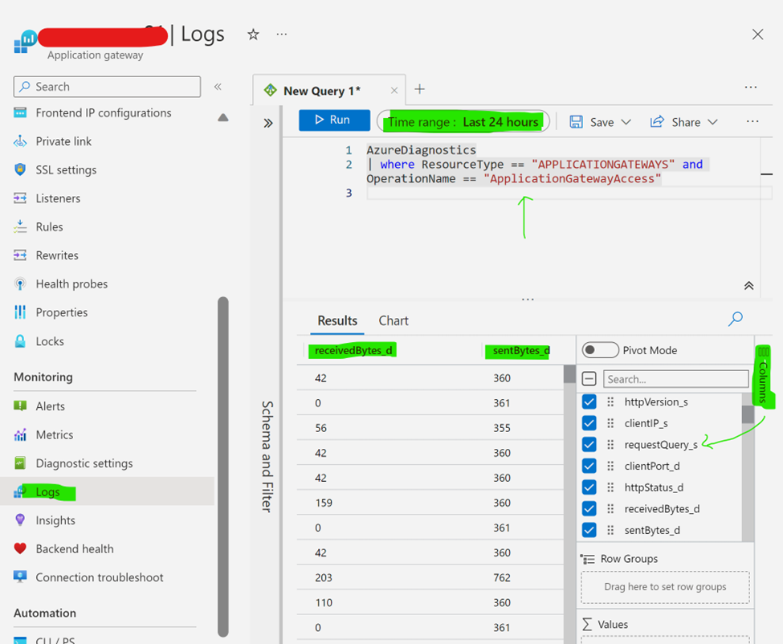Click the Locks padlock icon
The height and width of the screenshot is (644, 783).
[20, 341]
